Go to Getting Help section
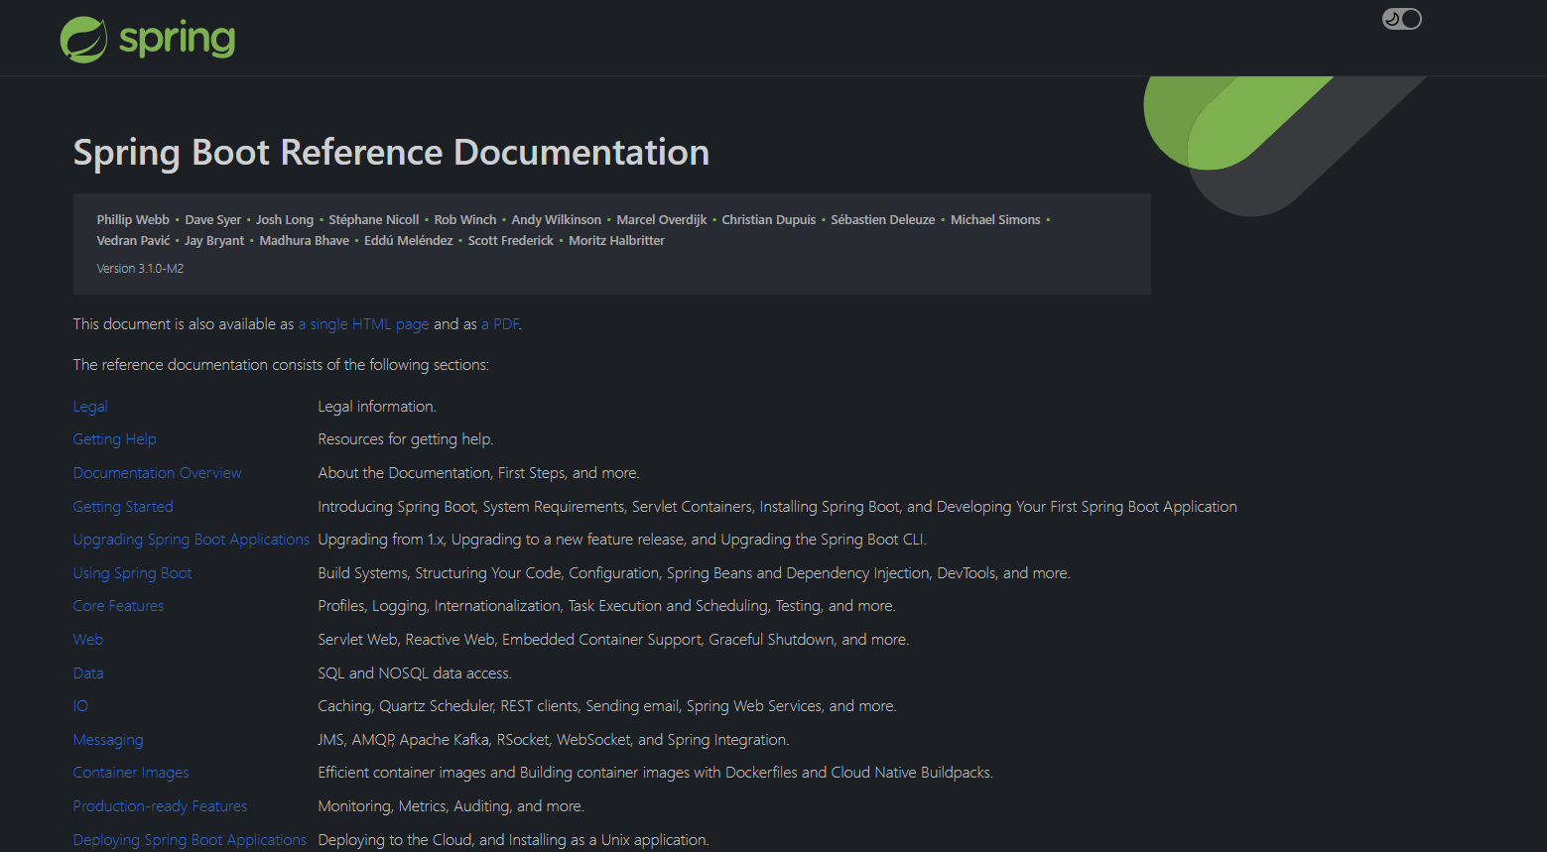The image size is (1547, 852). [114, 439]
